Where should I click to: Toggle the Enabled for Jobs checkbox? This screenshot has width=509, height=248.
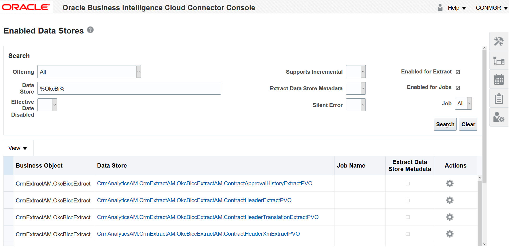tap(458, 88)
